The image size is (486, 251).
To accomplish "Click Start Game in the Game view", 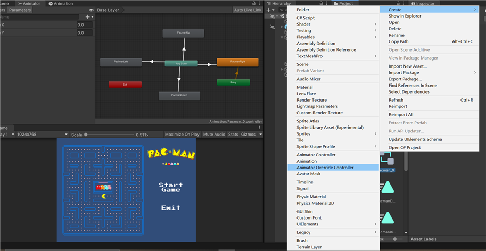I will point(171,187).
